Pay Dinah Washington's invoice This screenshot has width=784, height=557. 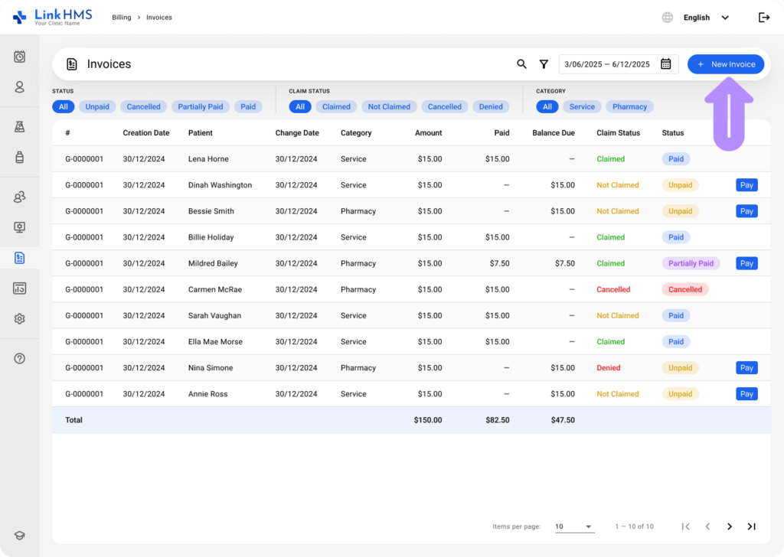746,185
